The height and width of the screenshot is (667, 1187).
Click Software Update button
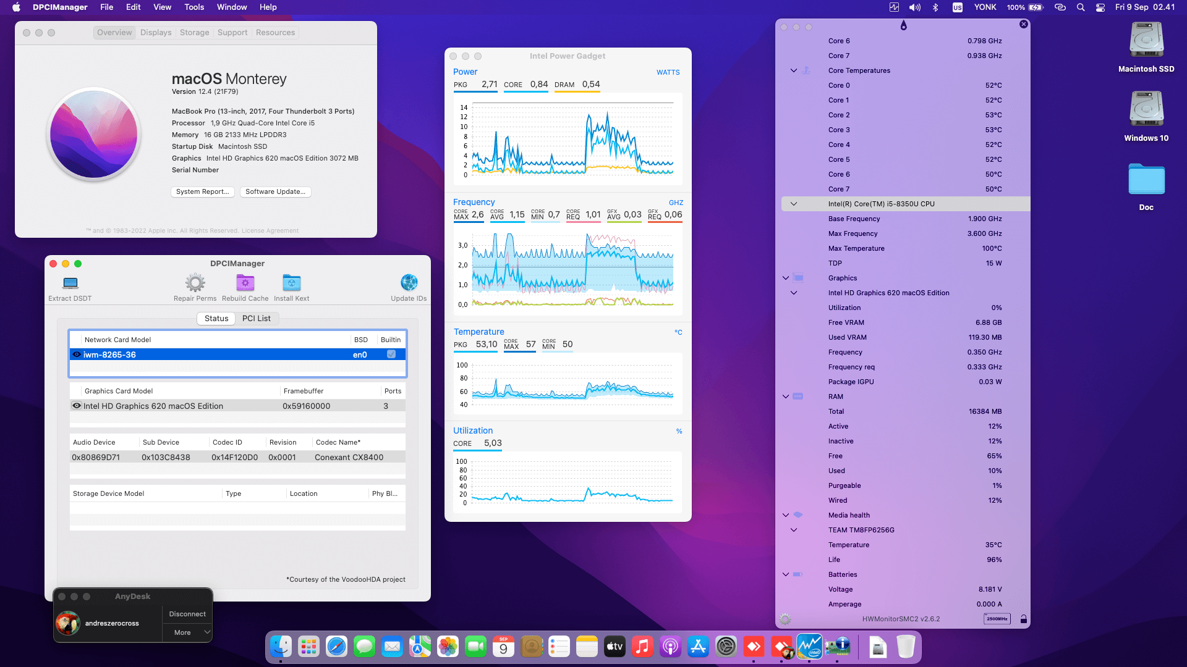(x=275, y=192)
